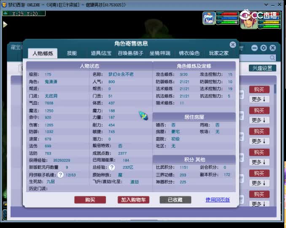Screen dimensions: 286x228
Task: Click the character name 梦幻☆永不老
Action: pos(121,74)
